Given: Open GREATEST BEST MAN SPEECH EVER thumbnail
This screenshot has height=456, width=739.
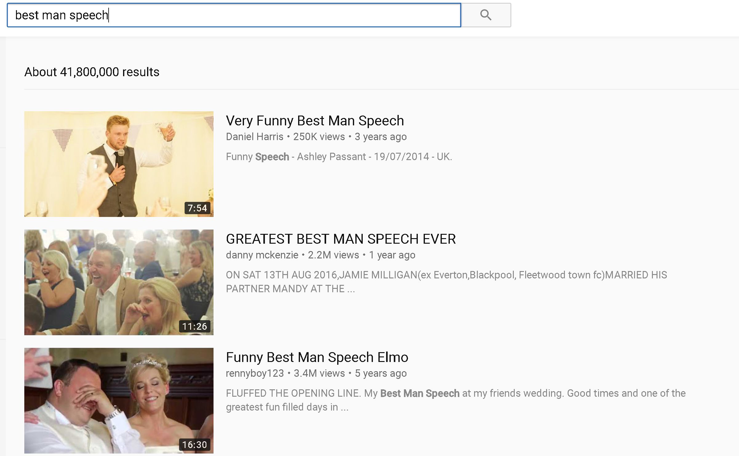Looking at the screenshot, I should click(x=119, y=282).
